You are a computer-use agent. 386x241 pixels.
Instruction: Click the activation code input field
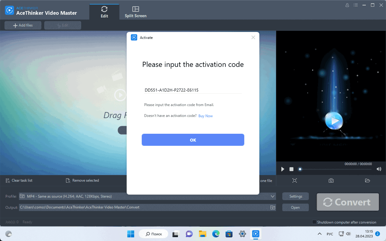point(193,90)
